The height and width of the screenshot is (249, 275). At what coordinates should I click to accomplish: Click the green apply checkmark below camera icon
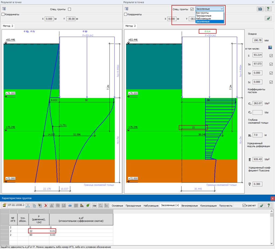(268, 18)
